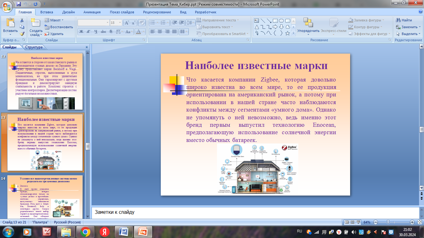The width and height of the screenshot is (424, 238).
Task: Toggle underline (Ч) formatting
Action: coord(96,31)
